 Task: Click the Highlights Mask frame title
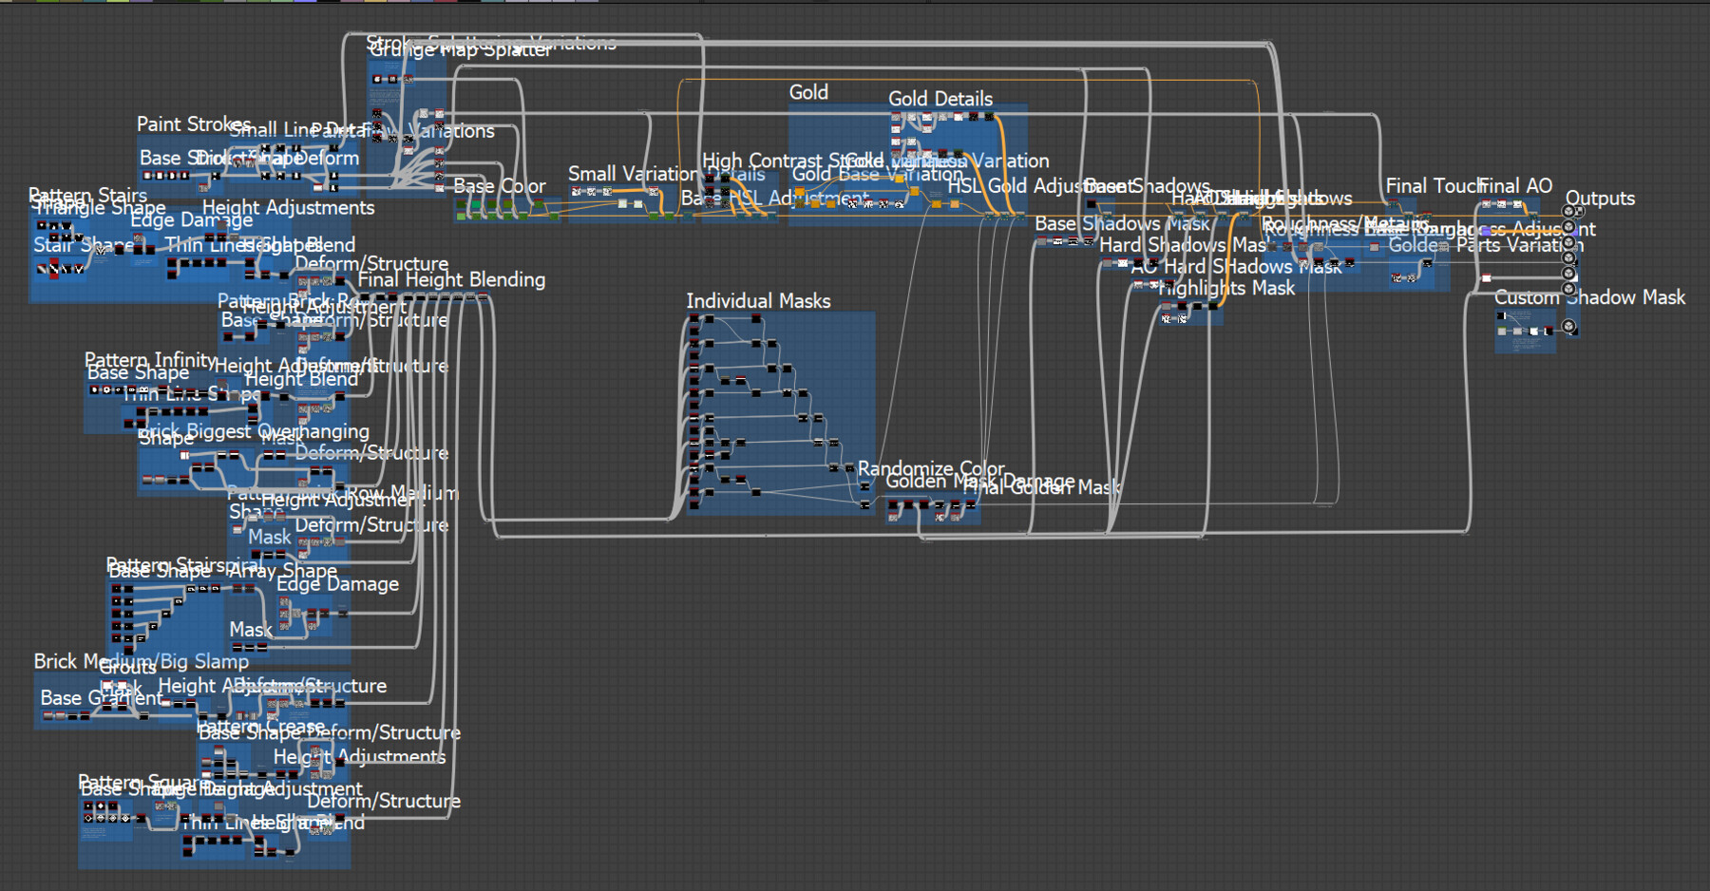pos(1226,288)
